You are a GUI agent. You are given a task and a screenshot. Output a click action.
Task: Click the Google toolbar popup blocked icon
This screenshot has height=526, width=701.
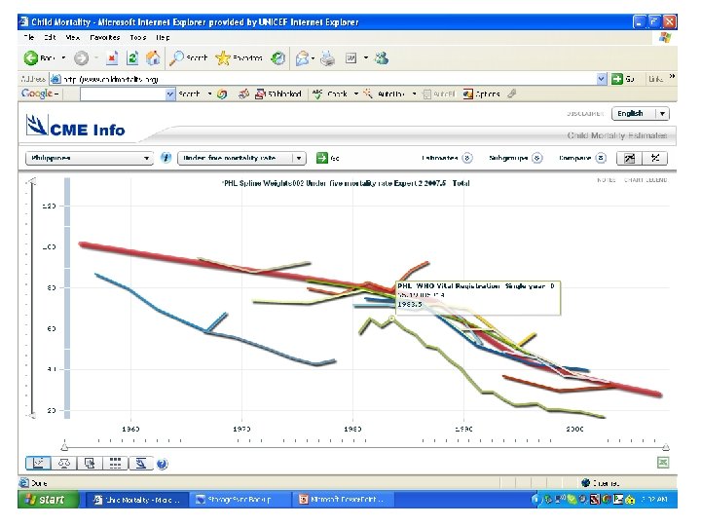pyautogui.click(x=278, y=94)
